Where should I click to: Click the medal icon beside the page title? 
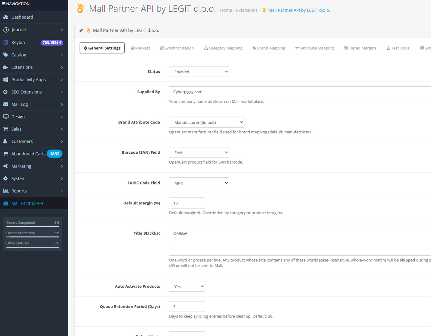pos(80,9)
